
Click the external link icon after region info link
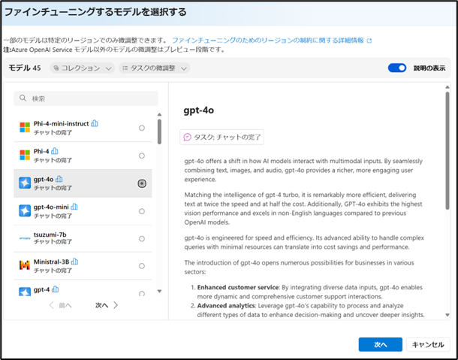point(369,41)
